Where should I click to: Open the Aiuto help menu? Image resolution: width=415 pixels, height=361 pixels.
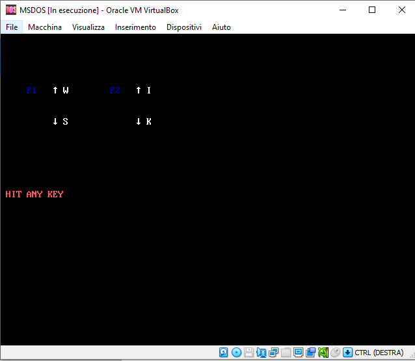click(x=221, y=27)
